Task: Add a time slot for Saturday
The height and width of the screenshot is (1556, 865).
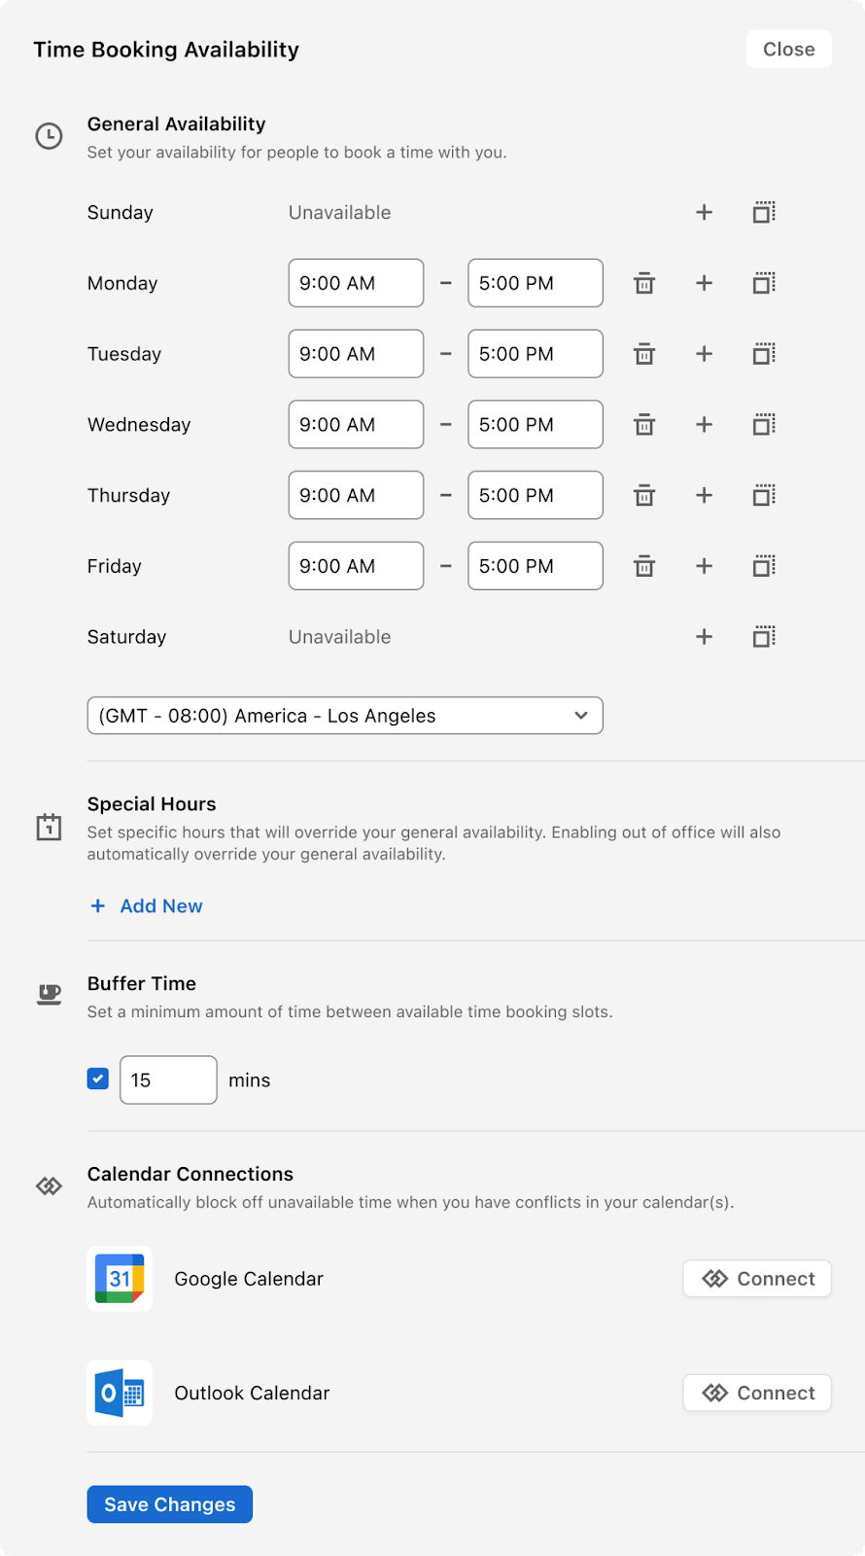Action: (x=705, y=637)
